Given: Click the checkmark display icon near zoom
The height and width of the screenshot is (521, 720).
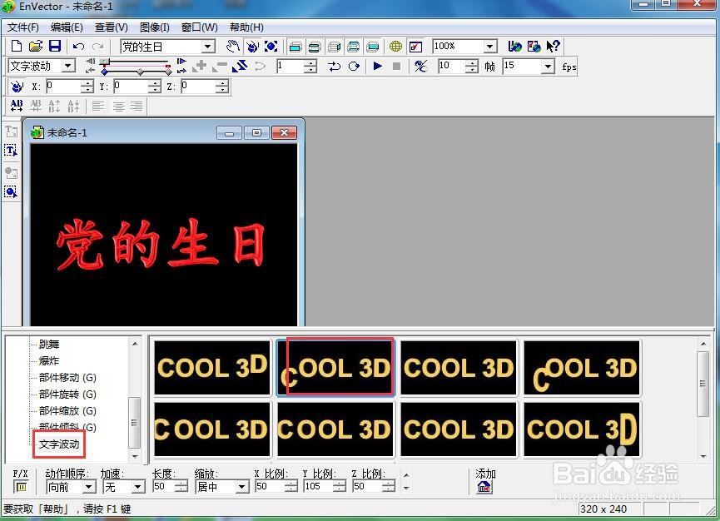Looking at the screenshot, I should click(x=415, y=47).
